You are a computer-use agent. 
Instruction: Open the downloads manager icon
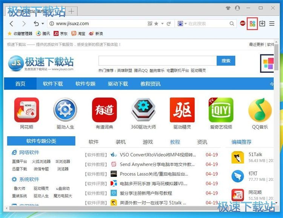pyautogui.click(x=262, y=23)
